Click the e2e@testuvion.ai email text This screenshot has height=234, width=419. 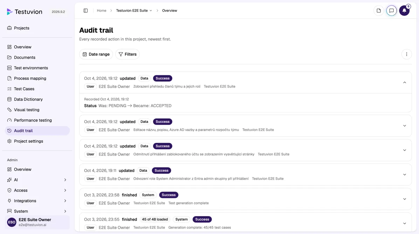[x=32, y=225]
